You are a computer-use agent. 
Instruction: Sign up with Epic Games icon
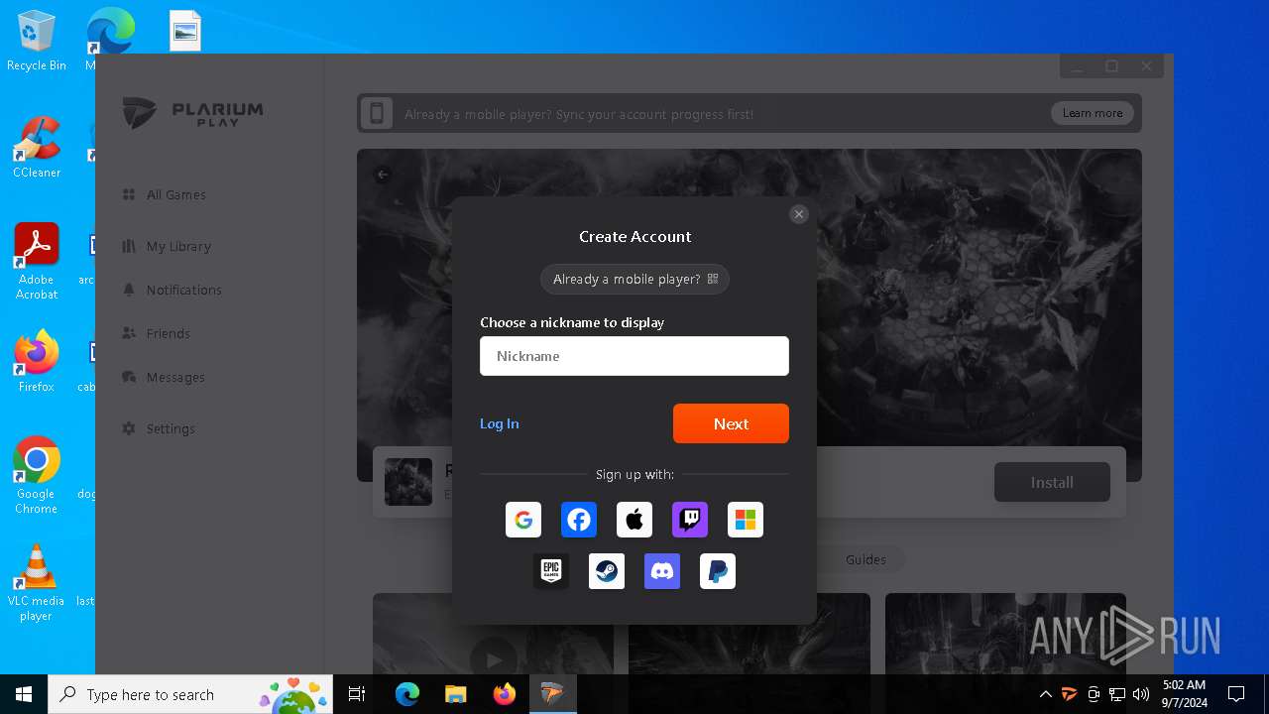(551, 571)
